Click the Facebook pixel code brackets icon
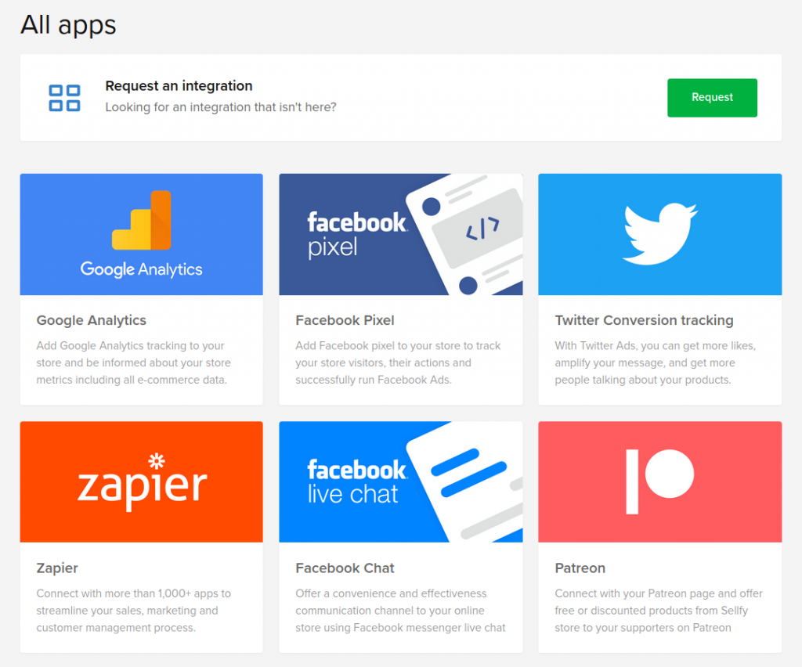Image resolution: width=802 pixels, height=667 pixels. (x=482, y=228)
